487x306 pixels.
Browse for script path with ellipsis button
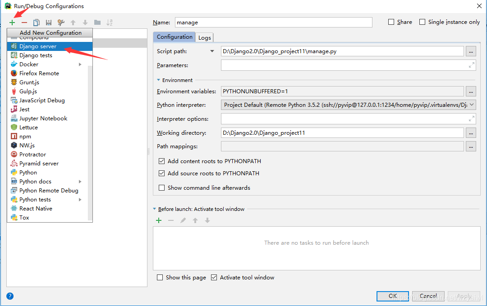(x=471, y=51)
